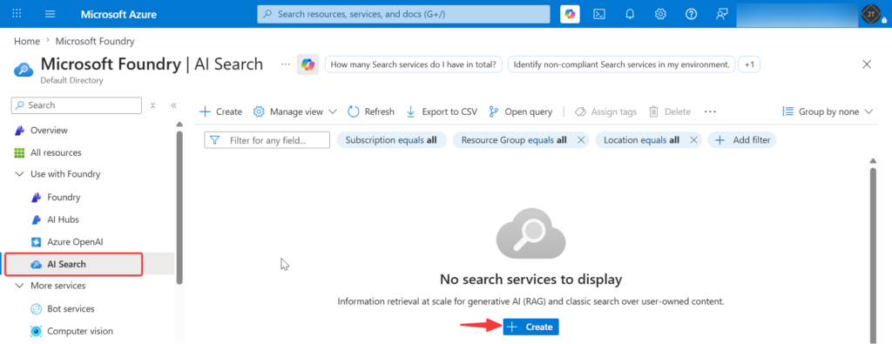Show the +1 more Copilot suggestions
This screenshot has height=344, width=892.
point(749,64)
